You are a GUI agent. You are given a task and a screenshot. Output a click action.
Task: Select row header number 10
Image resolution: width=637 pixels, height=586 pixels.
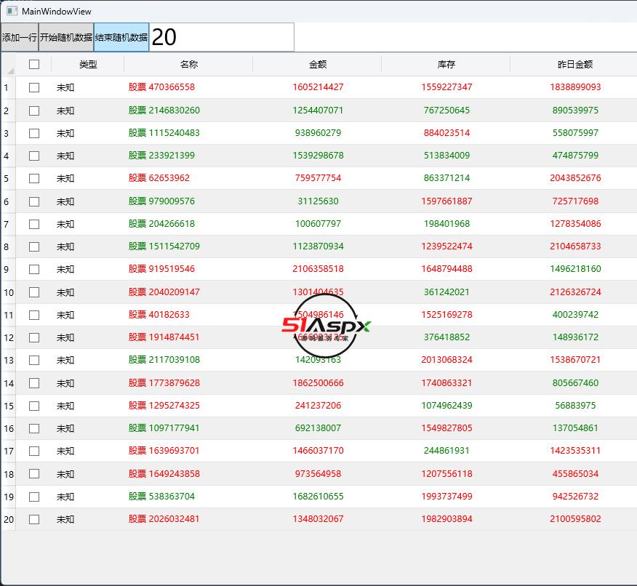coord(8,292)
